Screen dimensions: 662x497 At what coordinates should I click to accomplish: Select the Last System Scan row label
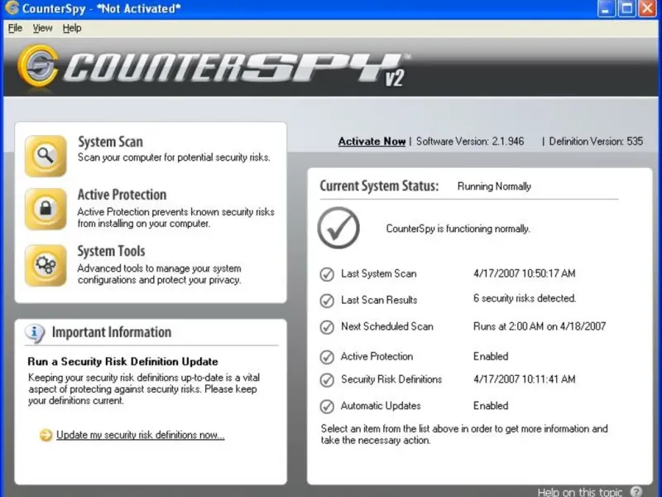(x=379, y=273)
